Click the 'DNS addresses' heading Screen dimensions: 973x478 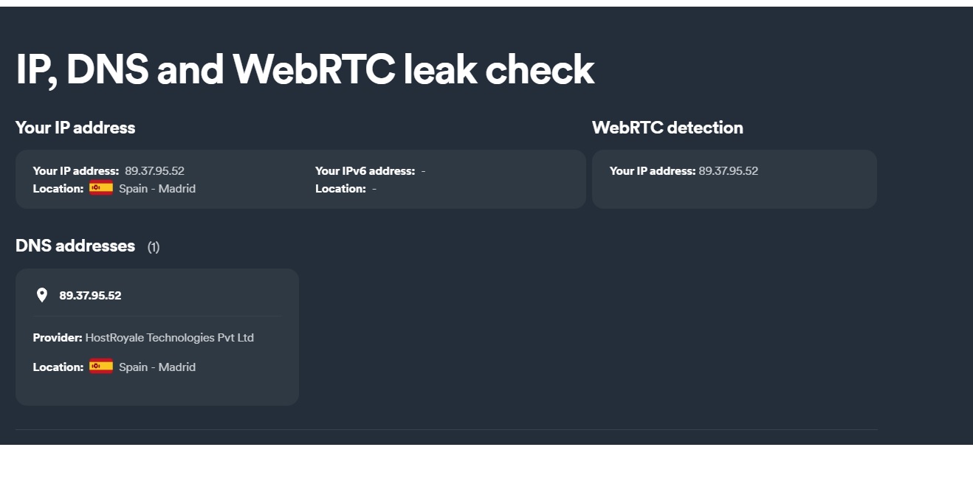[x=75, y=246]
